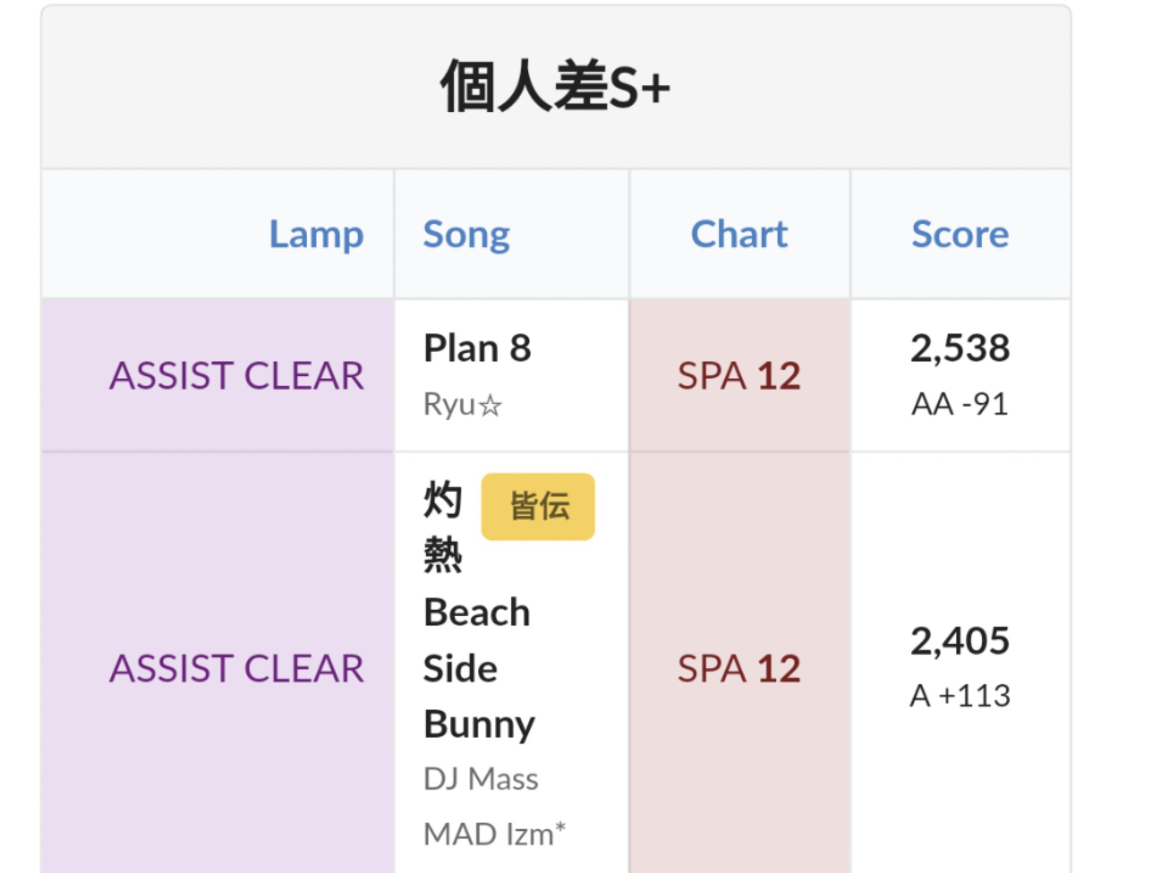Click the Chart column header
The height and width of the screenshot is (873, 1150).
739,234
